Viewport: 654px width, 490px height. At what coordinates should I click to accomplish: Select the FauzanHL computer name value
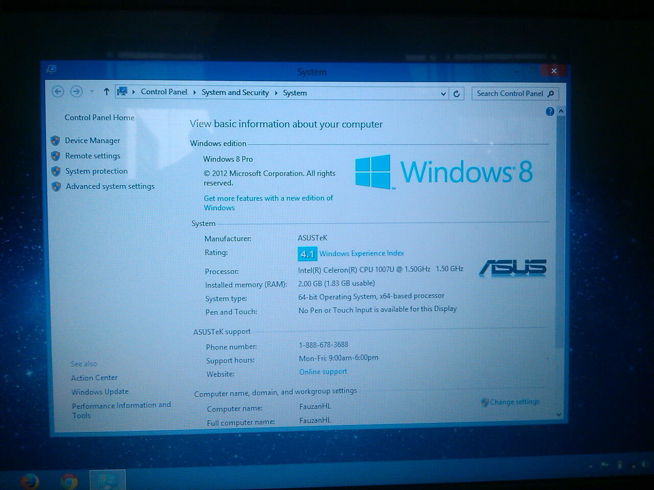tap(315, 406)
